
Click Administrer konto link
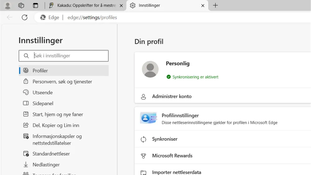pos(172,97)
